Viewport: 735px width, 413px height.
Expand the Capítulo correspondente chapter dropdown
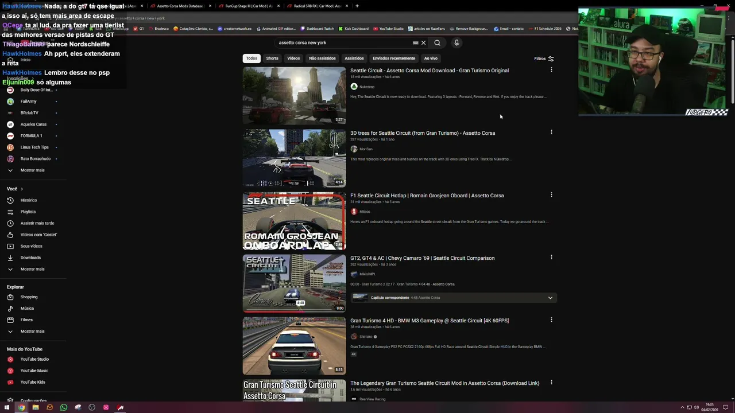pos(550,298)
